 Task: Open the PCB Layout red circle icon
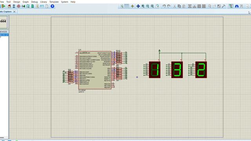18,6
